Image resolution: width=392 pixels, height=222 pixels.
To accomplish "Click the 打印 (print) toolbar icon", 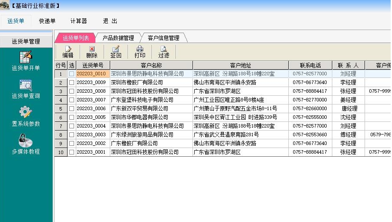I will [x=140, y=52].
